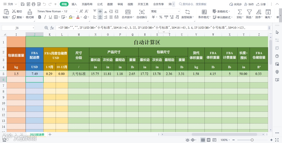The image size is (282, 143).
Task: Click the zoom in plus button
Action: 271,140
